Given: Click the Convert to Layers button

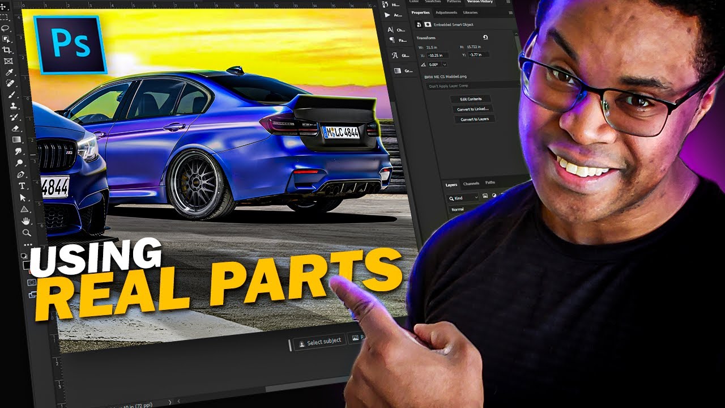Looking at the screenshot, I should point(475,119).
